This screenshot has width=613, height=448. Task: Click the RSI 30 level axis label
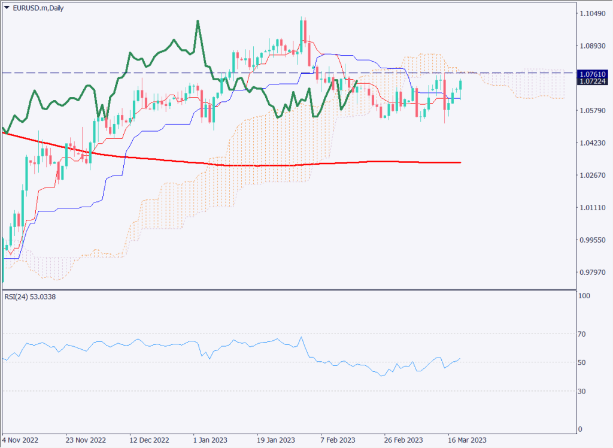[x=582, y=391]
